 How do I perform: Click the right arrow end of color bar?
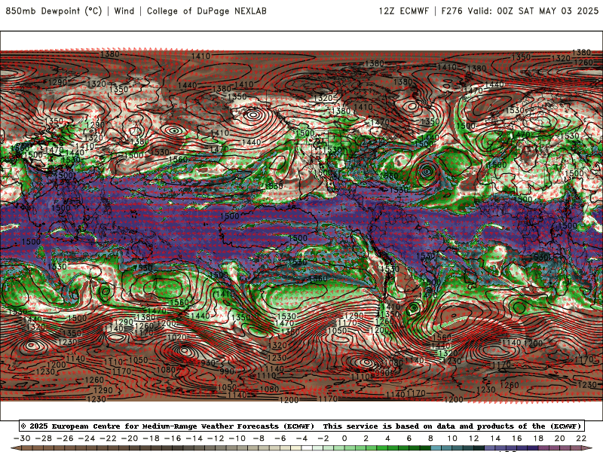[x=587, y=448]
